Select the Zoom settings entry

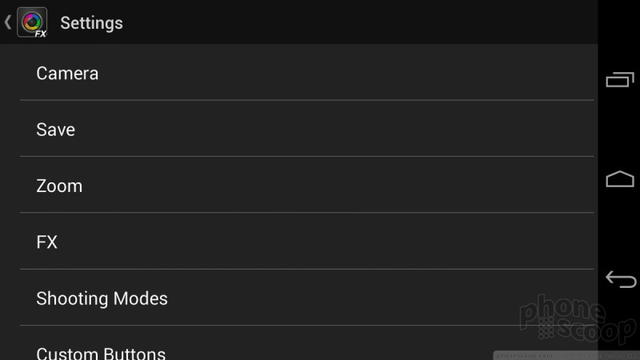pos(307,185)
